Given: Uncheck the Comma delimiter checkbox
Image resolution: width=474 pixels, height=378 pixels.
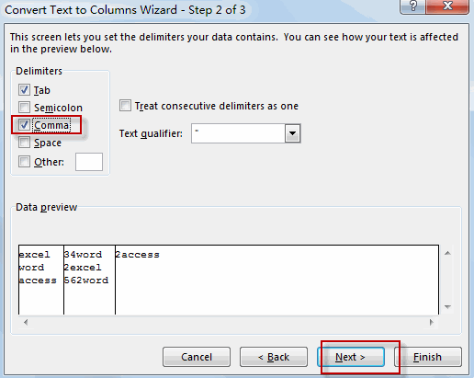Looking at the screenshot, I should tap(24, 125).
